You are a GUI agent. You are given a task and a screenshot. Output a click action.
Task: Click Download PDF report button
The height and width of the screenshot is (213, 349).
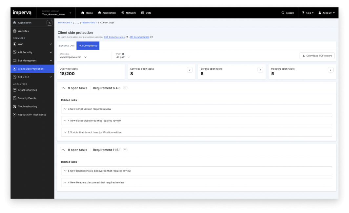(317, 56)
